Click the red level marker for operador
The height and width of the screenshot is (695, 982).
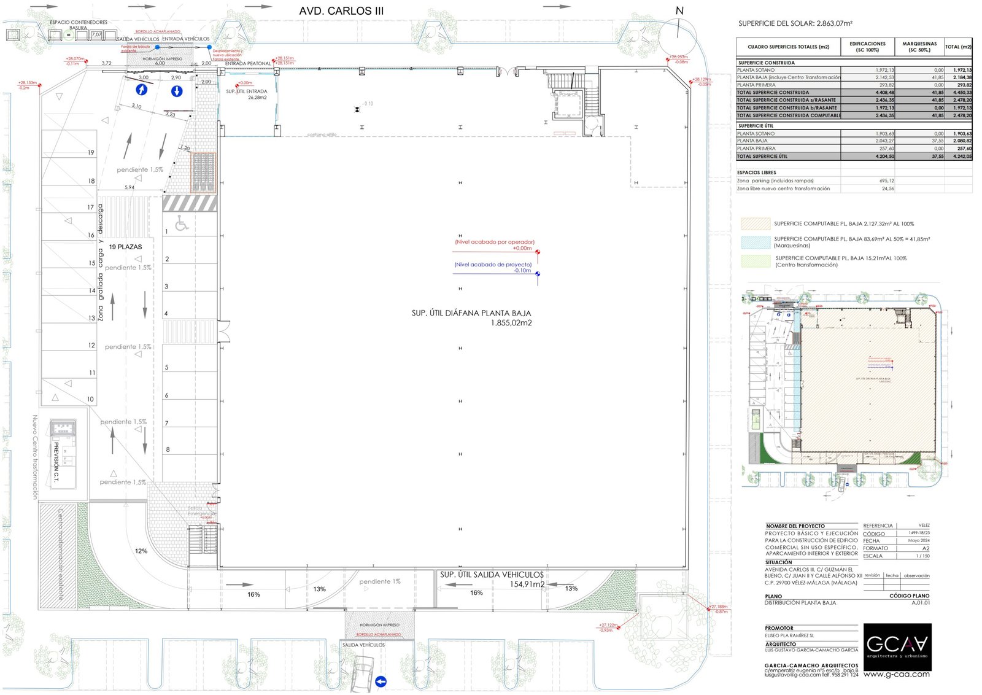538,252
